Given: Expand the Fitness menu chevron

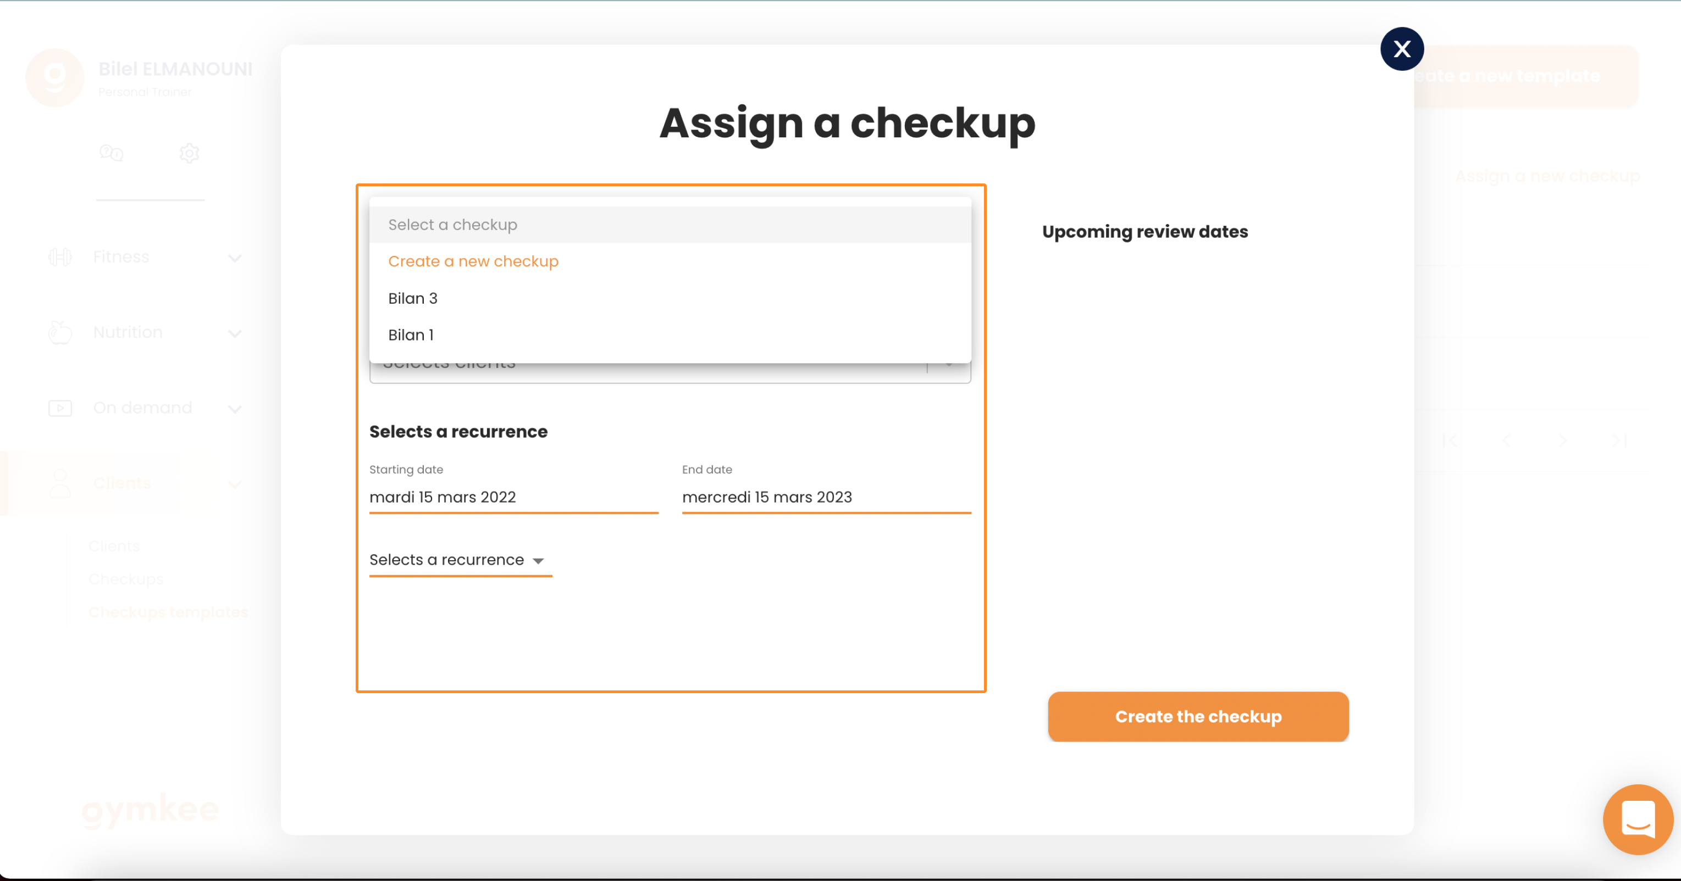Looking at the screenshot, I should point(235,258).
